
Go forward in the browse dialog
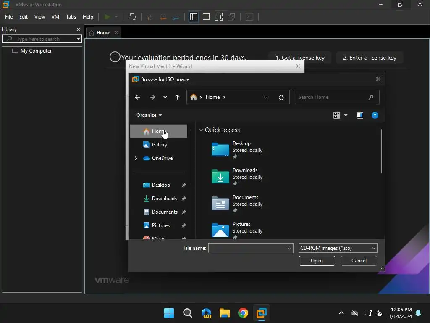pyautogui.click(x=152, y=97)
